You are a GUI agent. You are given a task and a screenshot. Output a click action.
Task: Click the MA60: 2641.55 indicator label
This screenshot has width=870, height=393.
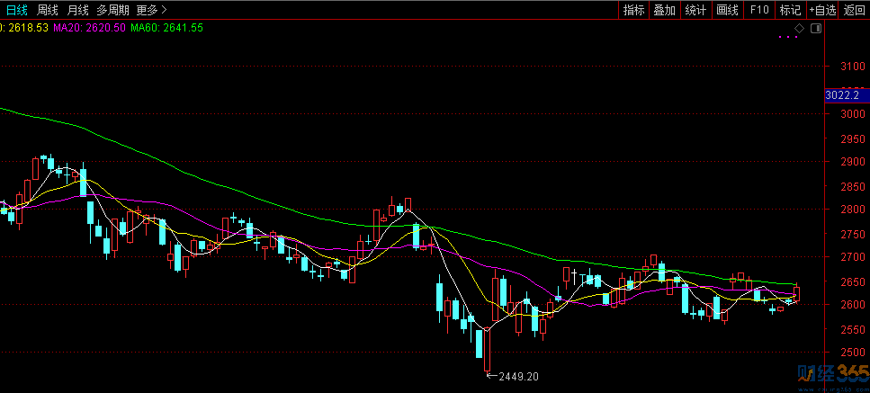click(167, 28)
